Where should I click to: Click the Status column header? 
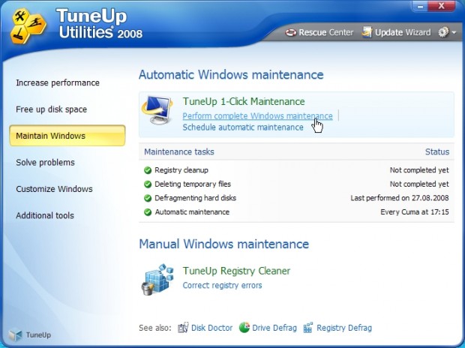(437, 152)
